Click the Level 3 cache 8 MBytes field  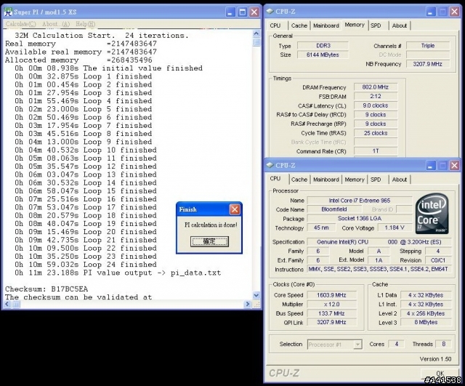[x=426, y=323]
